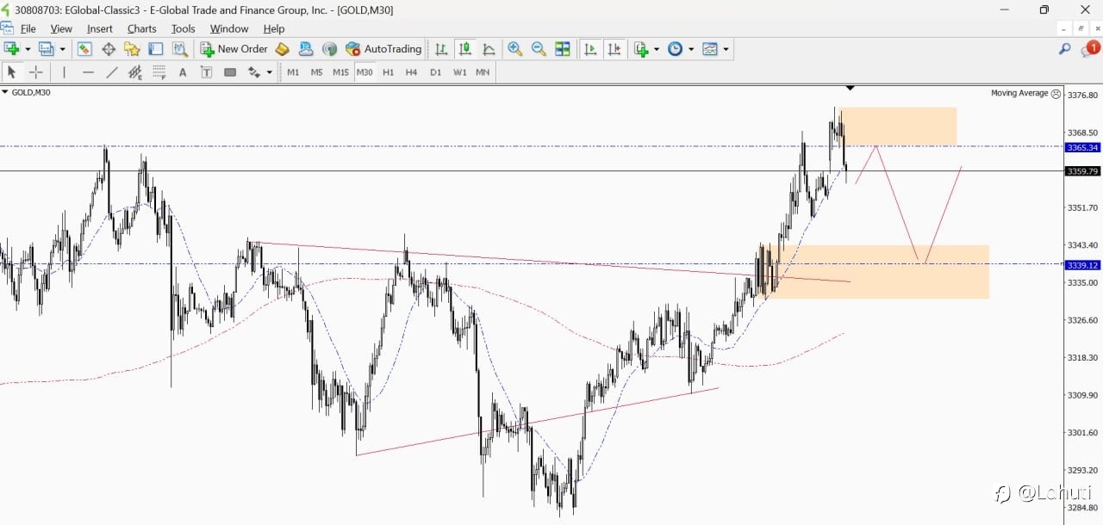Open the Tools menu
Viewport: 1103px width, 525px height.
tap(184, 28)
